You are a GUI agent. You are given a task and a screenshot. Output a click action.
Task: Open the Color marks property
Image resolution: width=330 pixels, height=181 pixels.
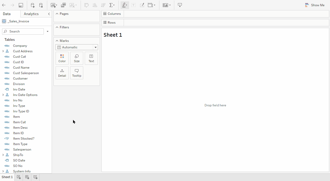62,58
